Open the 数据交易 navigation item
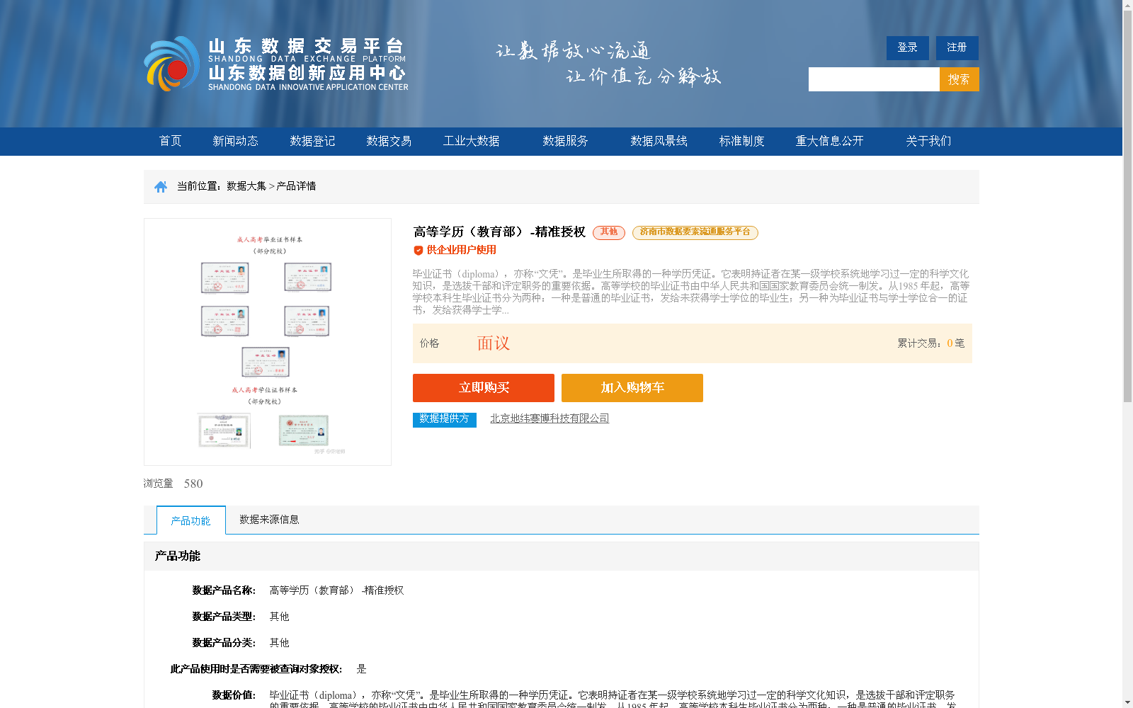 389,141
